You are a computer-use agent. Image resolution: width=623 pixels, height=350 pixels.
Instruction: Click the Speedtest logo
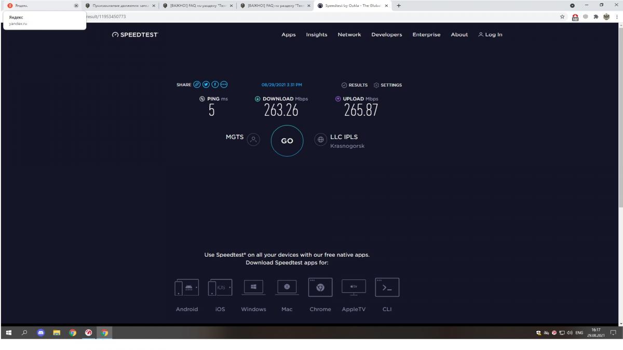(135, 35)
